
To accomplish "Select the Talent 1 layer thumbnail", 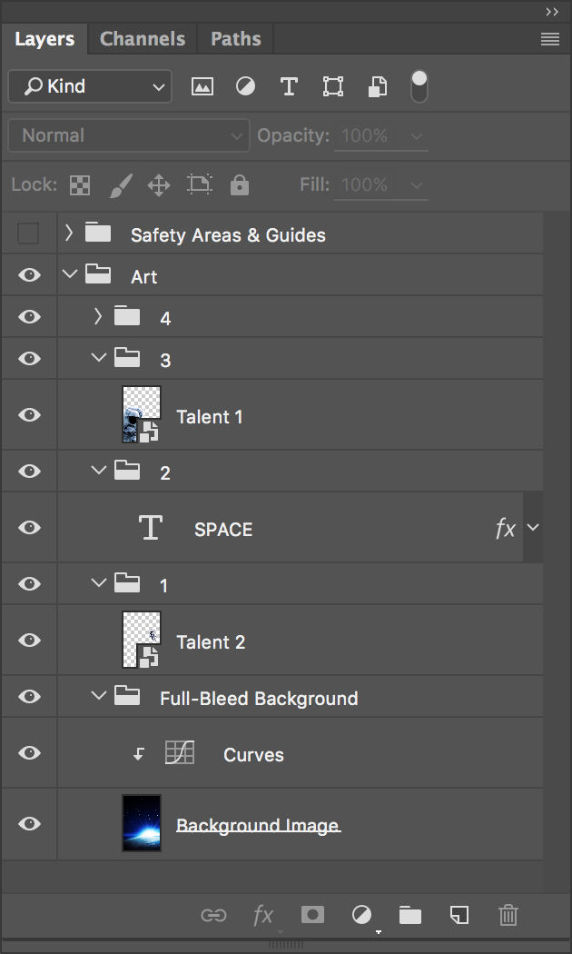I will pos(142,414).
